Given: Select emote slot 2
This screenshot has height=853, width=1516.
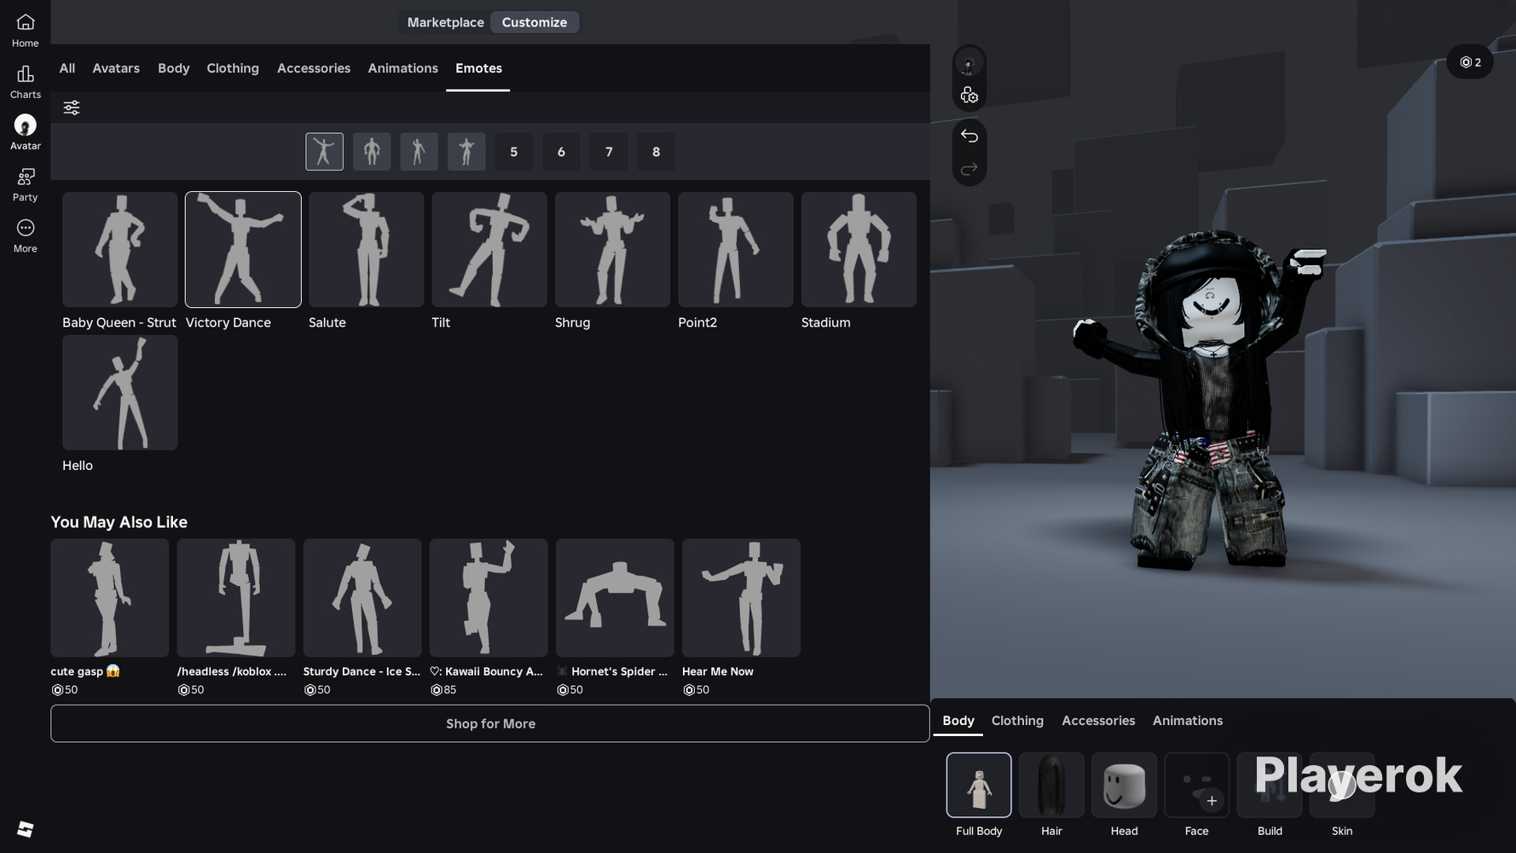Looking at the screenshot, I should (372, 152).
